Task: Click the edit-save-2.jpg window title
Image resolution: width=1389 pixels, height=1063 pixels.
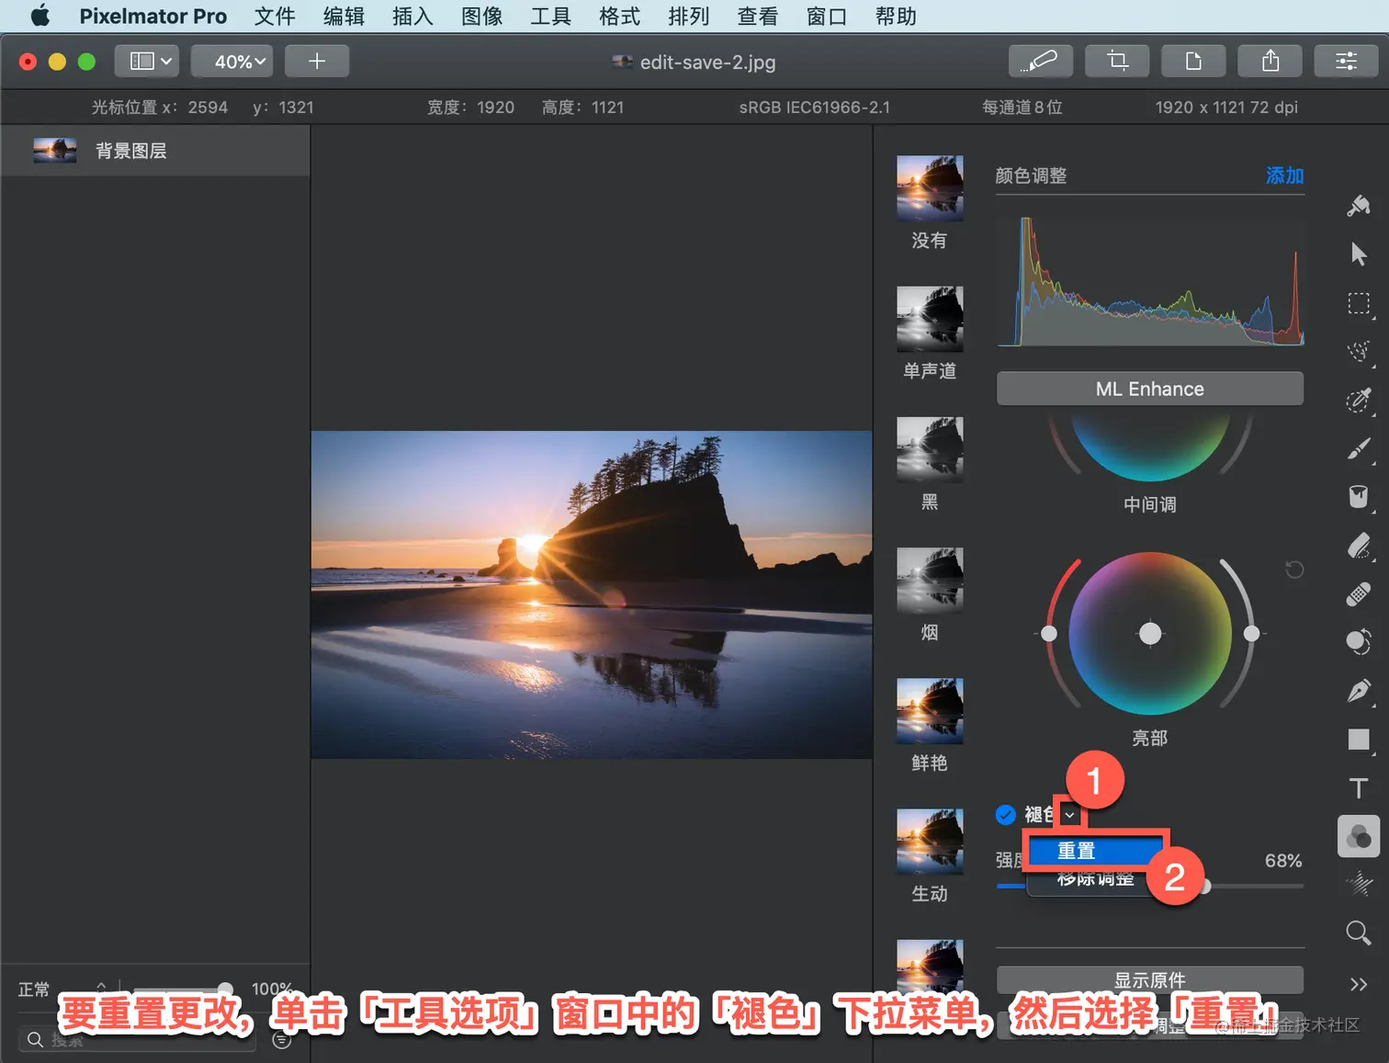Action: pos(707,62)
